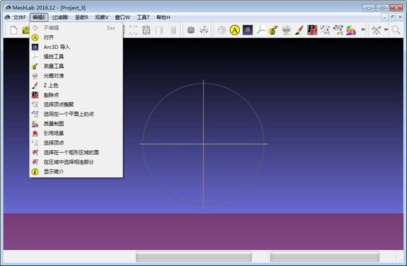
Task: Open the 呈献R menu
Action: point(81,18)
